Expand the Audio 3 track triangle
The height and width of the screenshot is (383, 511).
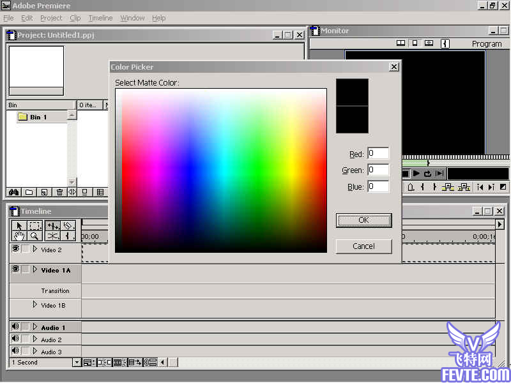coord(35,351)
